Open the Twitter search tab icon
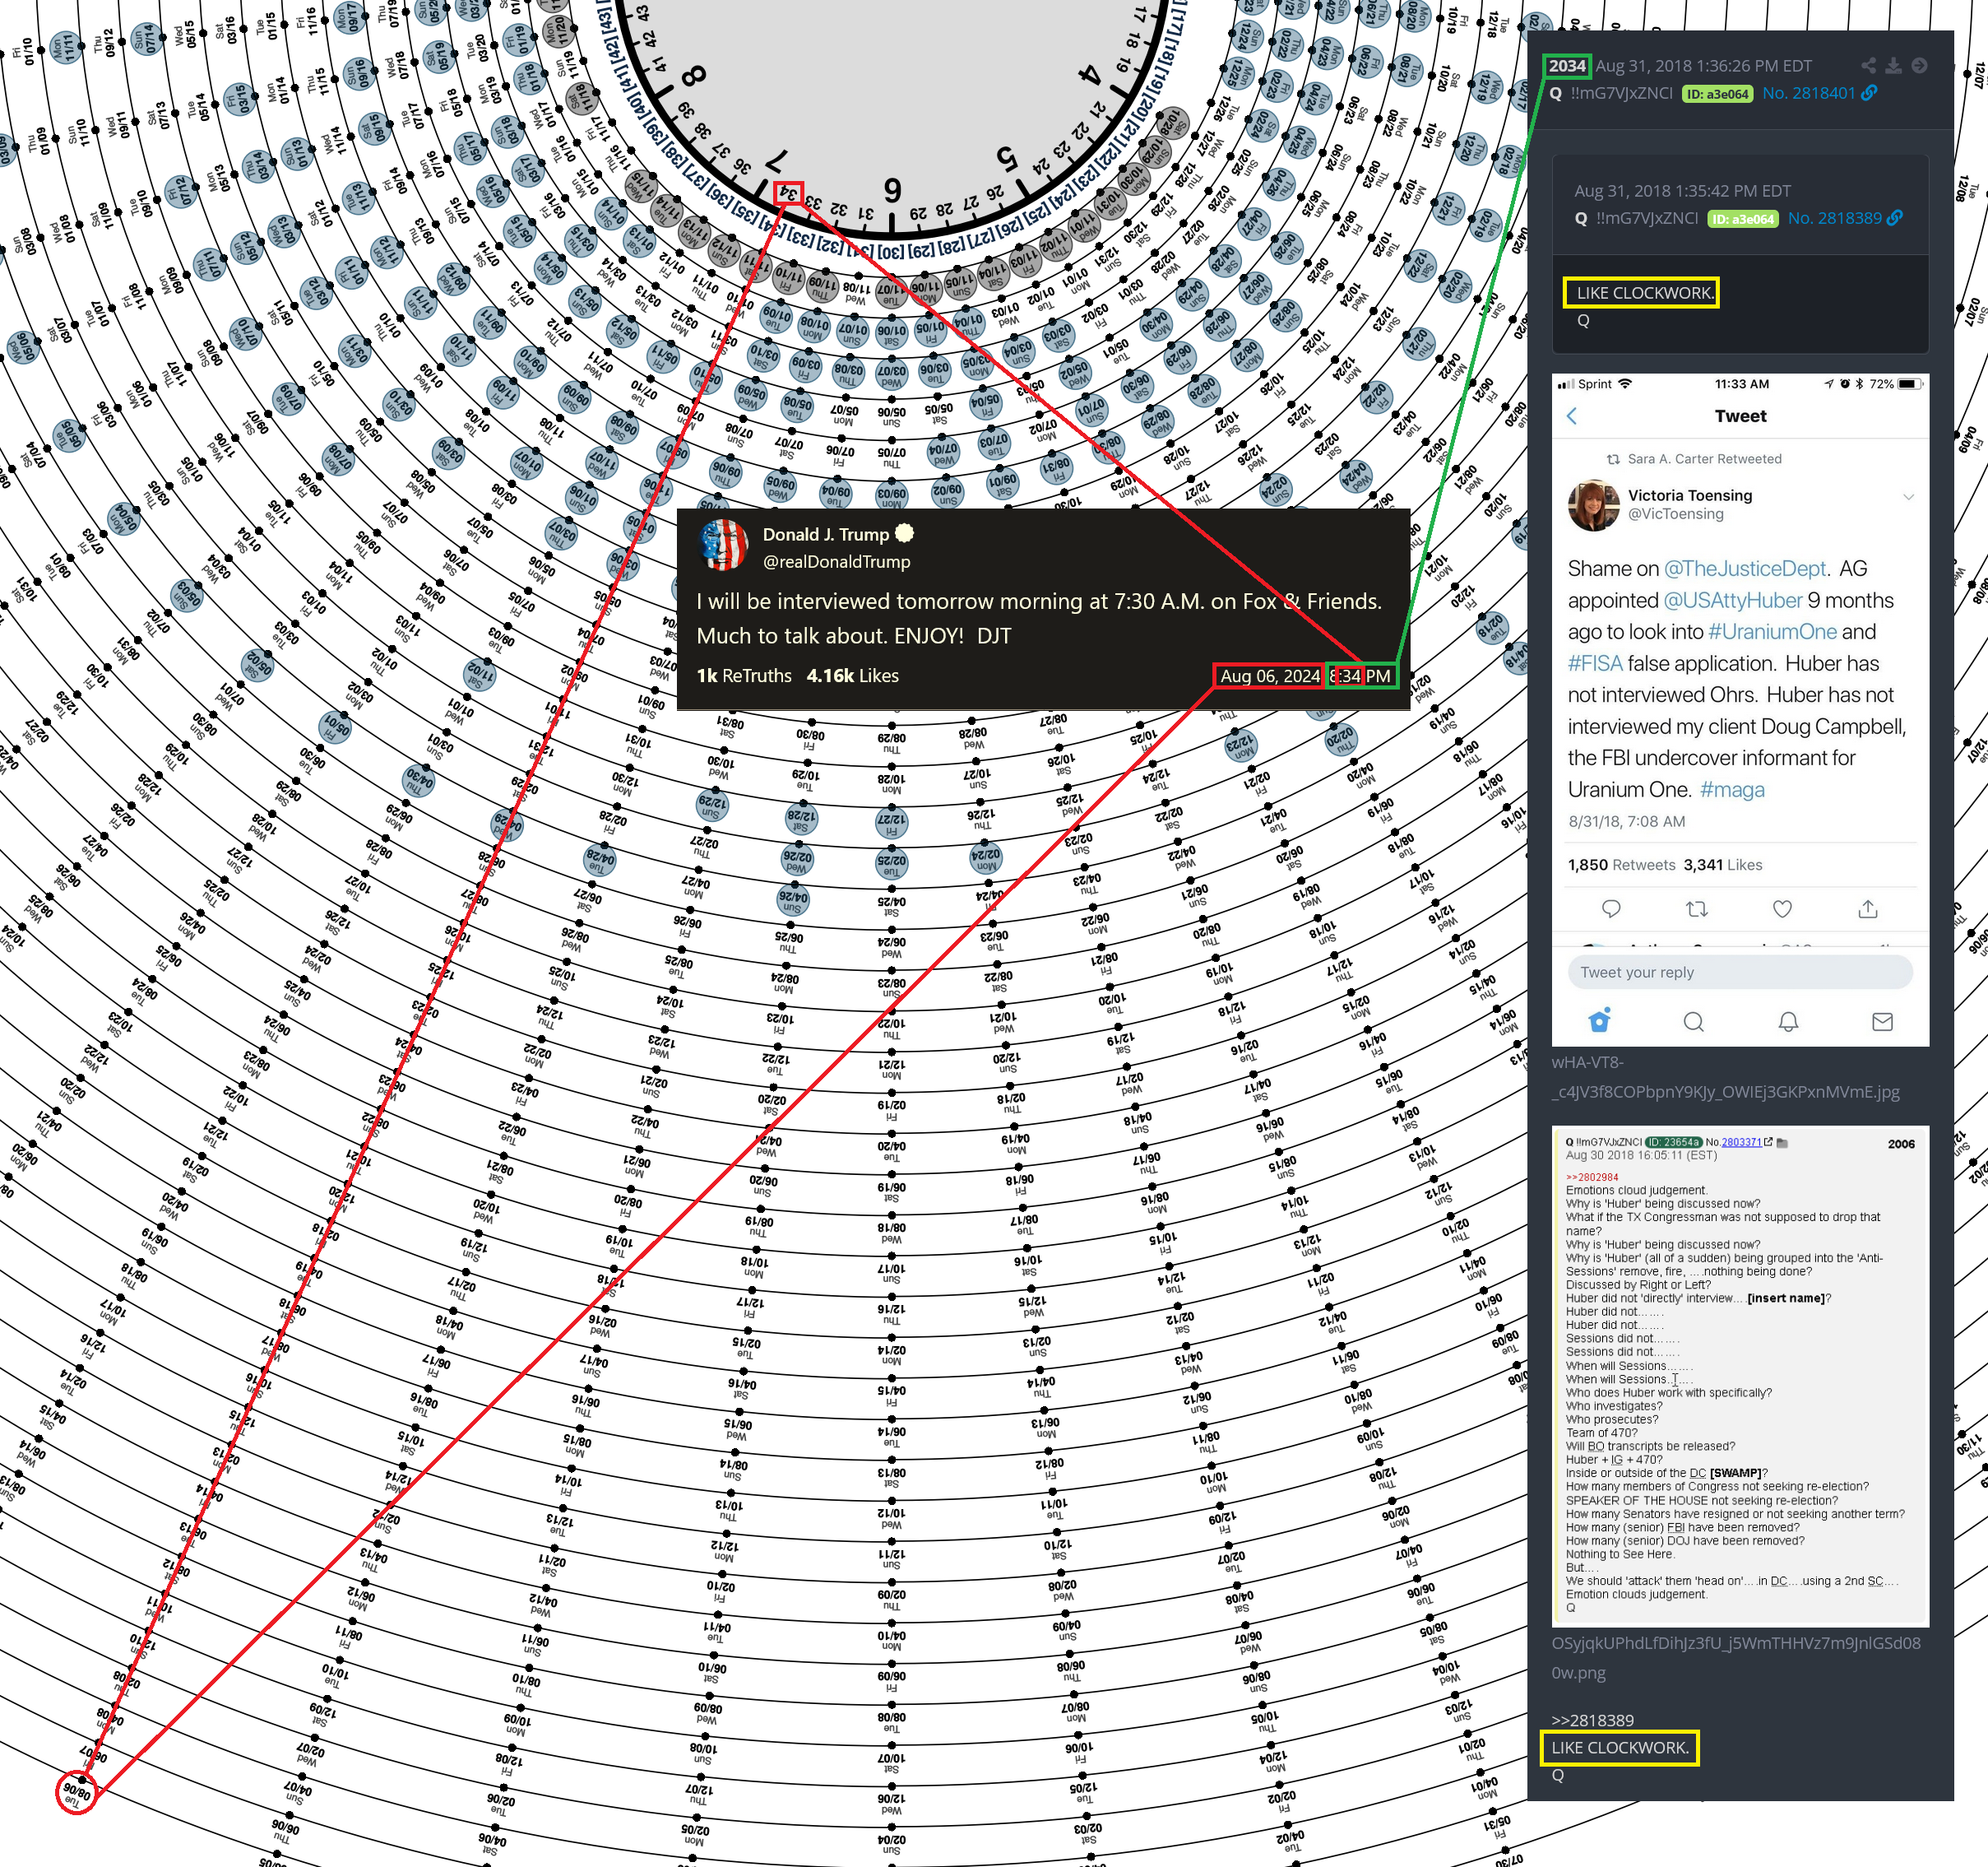Image resolution: width=1988 pixels, height=1867 pixels. tap(1693, 1022)
